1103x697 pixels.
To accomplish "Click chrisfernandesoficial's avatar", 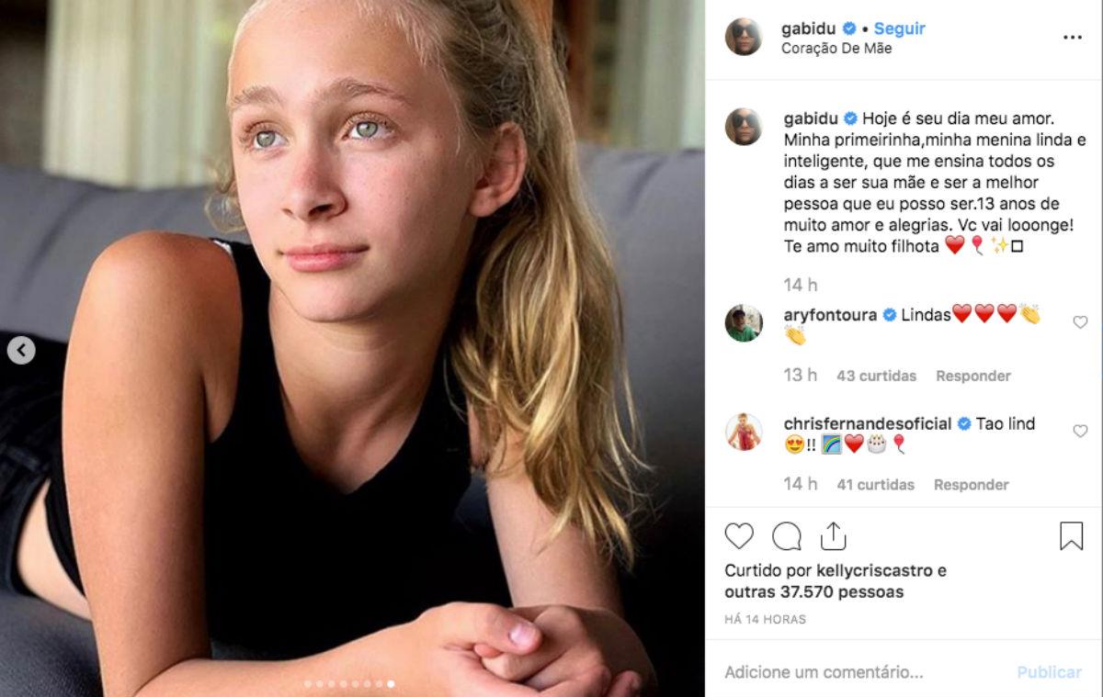I will (x=744, y=432).
